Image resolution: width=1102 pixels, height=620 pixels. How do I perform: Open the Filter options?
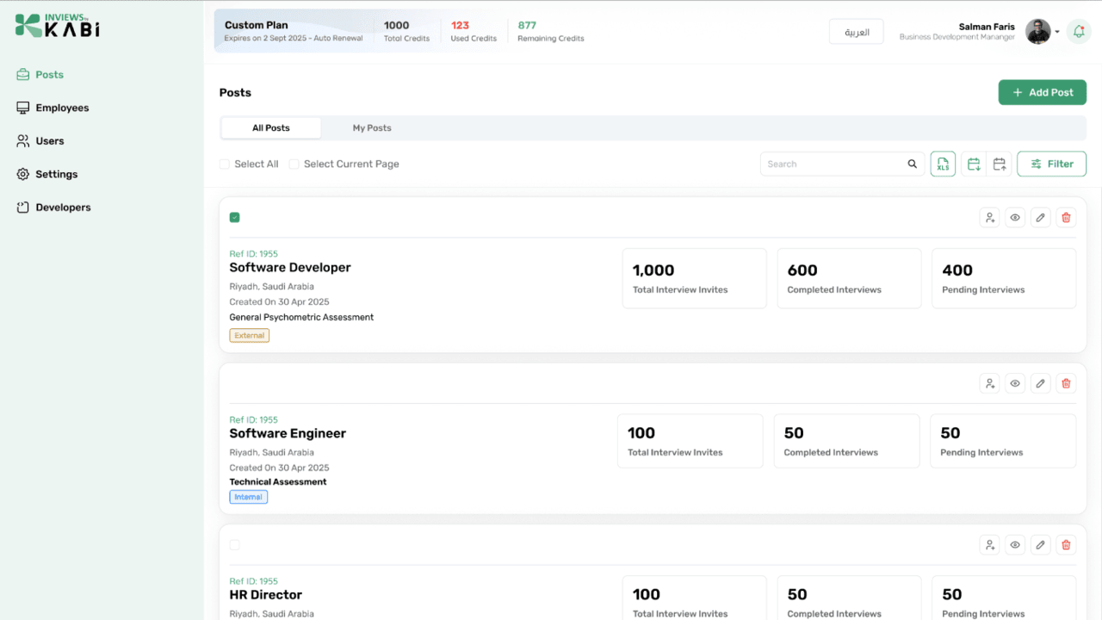(1051, 164)
